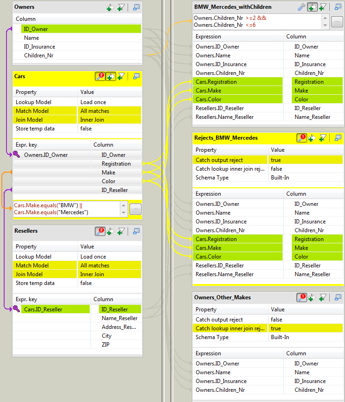Minimize the BMW_Mercedes_withChildren output table
This screenshot has width=345, height=402.
[338, 7]
